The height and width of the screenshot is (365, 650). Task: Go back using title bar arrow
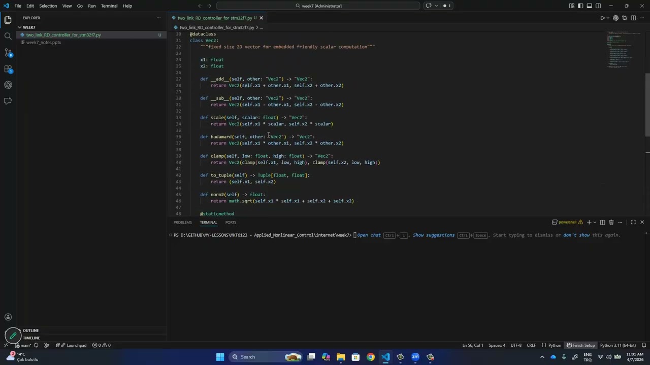click(200, 6)
